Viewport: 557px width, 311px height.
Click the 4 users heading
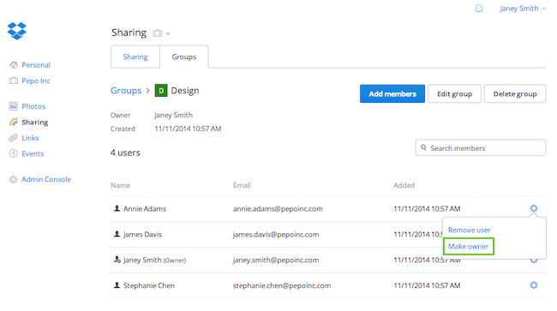[x=125, y=153]
